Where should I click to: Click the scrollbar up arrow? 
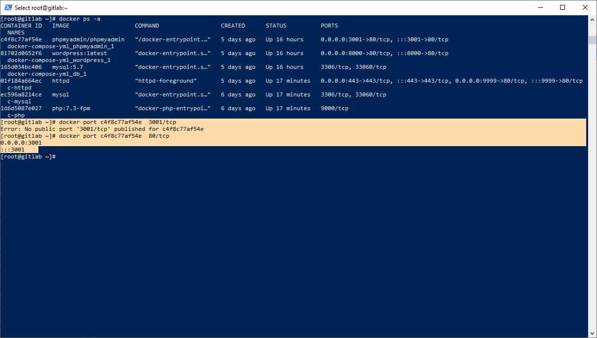(x=593, y=19)
